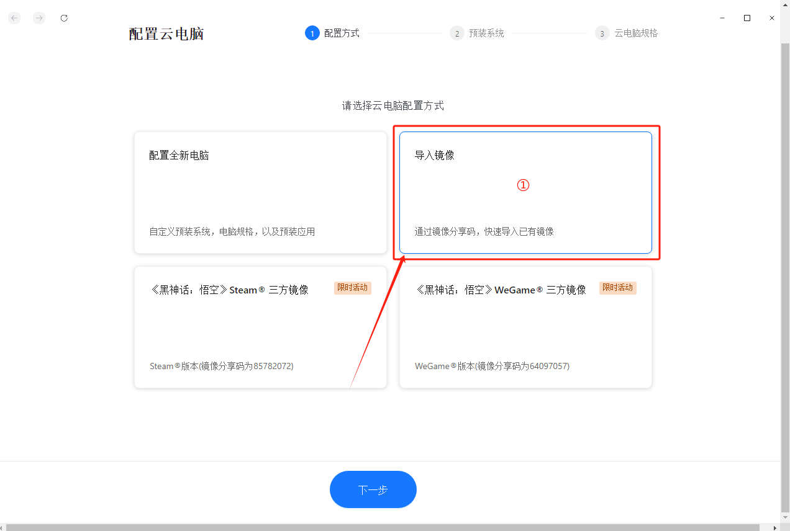Click the 预装系统 step label
This screenshot has height=531, width=790.
click(486, 33)
